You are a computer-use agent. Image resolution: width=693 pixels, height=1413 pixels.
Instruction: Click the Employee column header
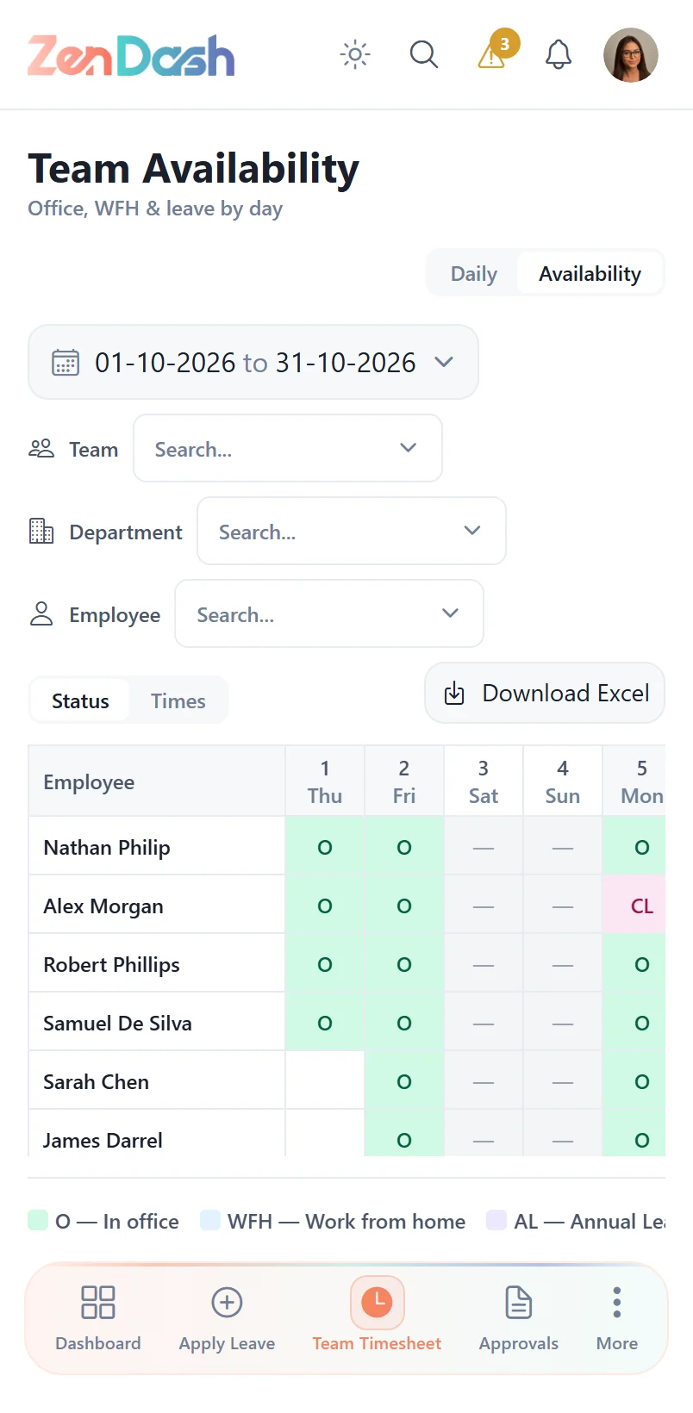[x=157, y=781]
